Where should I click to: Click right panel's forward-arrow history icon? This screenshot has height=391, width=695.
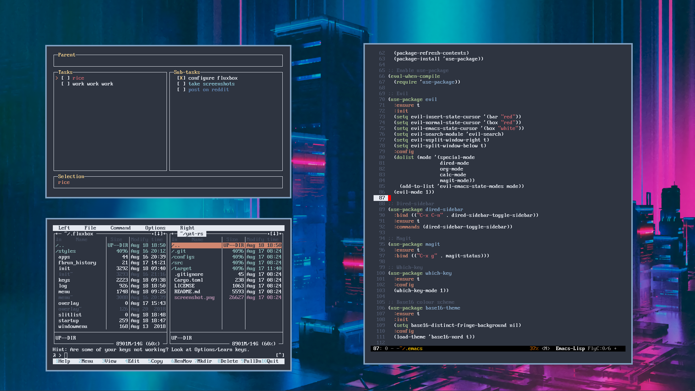click(x=281, y=234)
